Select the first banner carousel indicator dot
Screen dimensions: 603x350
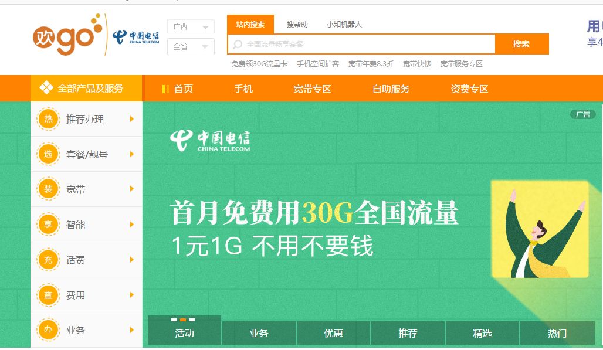(x=174, y=320)
